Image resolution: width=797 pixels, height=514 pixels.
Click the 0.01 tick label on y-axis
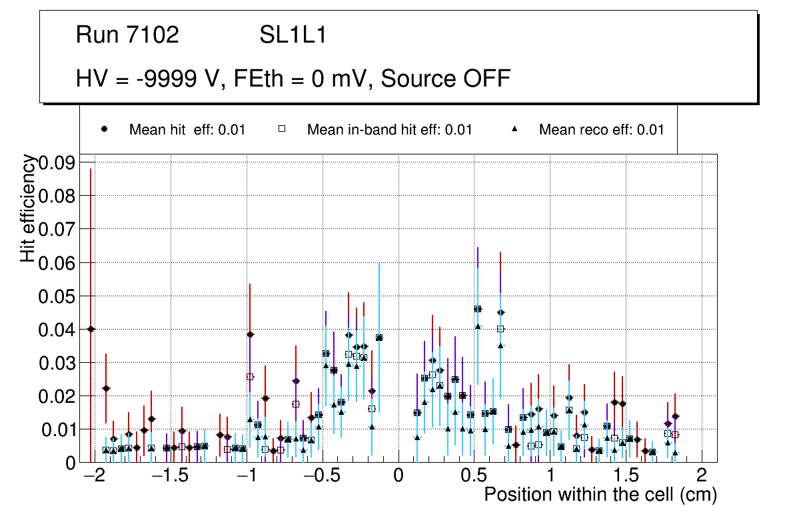57,429
